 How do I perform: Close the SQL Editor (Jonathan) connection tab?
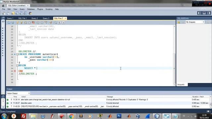pos(28,6)
